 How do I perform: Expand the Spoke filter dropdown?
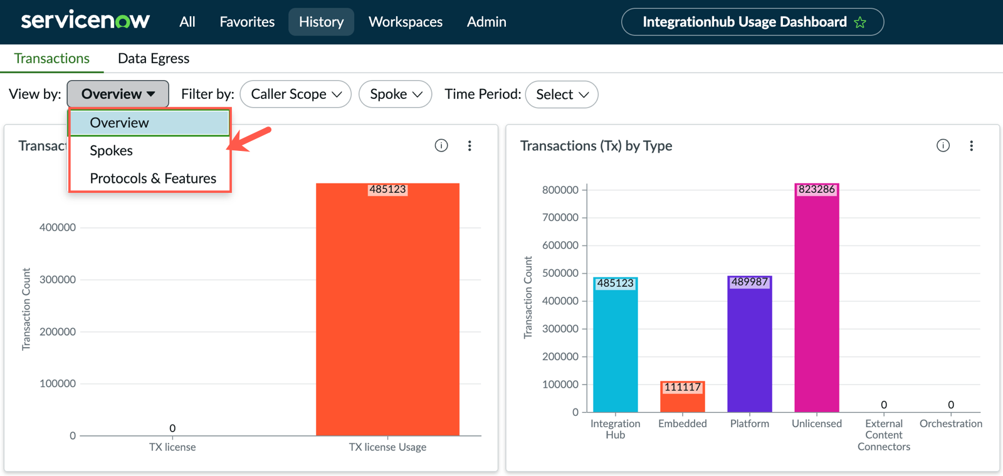point(396,94)
